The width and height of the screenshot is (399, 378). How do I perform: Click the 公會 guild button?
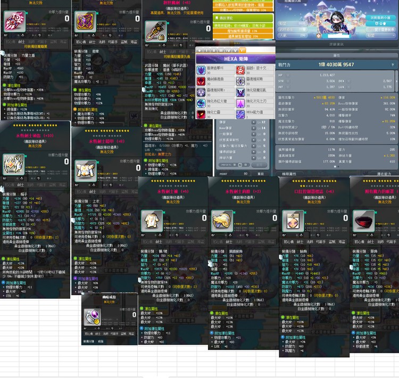pyautogui.click(x=380, y=23)
